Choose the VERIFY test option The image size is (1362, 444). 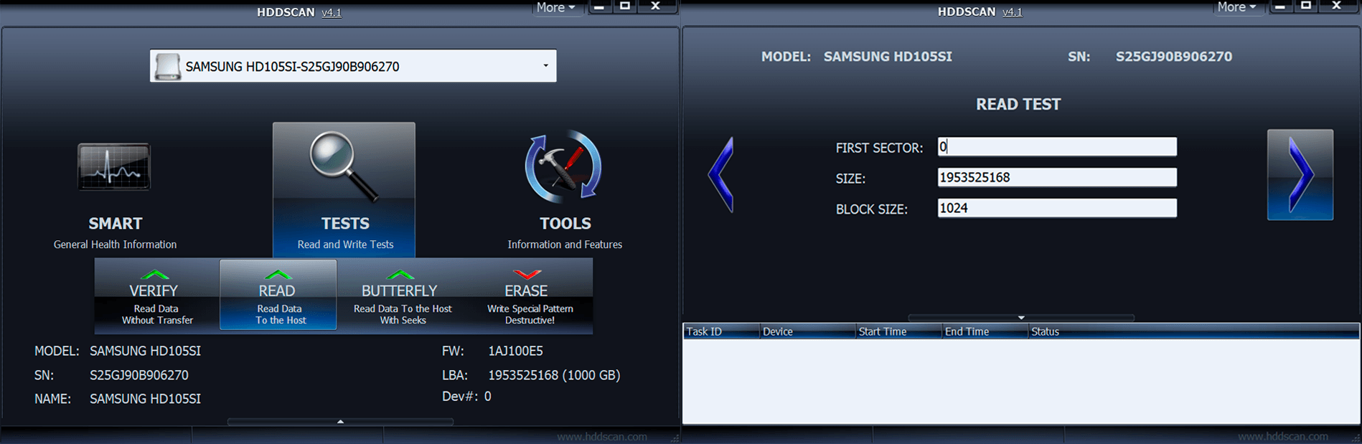[x=156, y=296]
